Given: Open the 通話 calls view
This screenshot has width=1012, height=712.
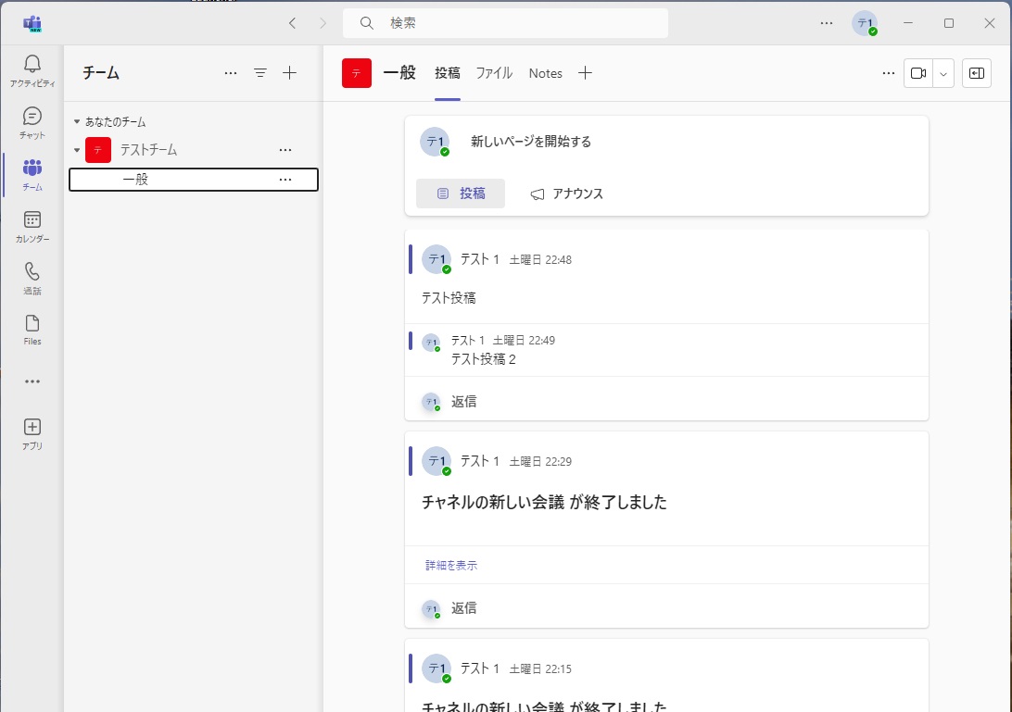Looking at the screenshot, I should 32,279.
